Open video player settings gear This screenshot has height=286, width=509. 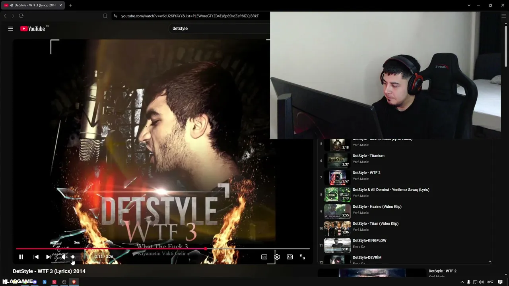tap(277, 257)
